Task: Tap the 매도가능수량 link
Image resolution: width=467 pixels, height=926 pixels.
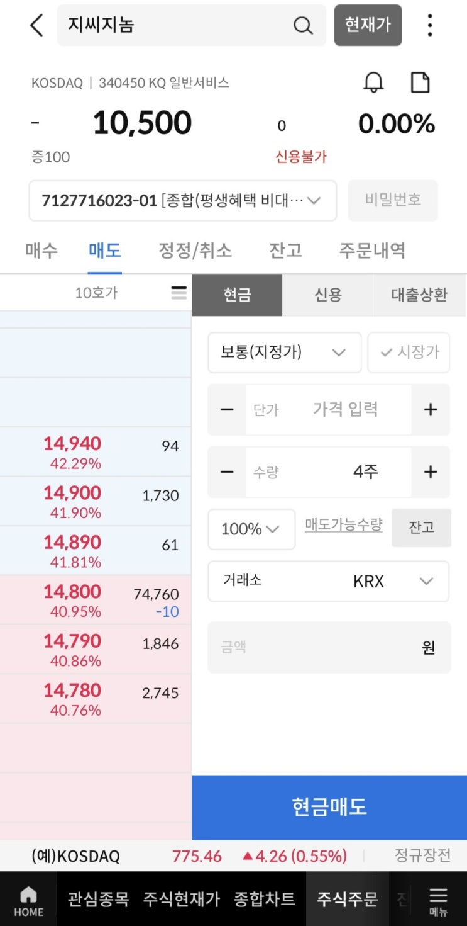Action: tap(343, 525)
